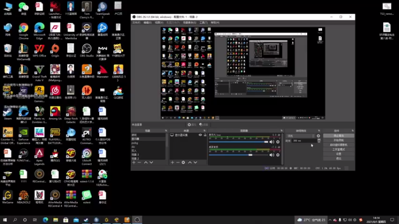Click the 退出 exit button in controls

339,158
